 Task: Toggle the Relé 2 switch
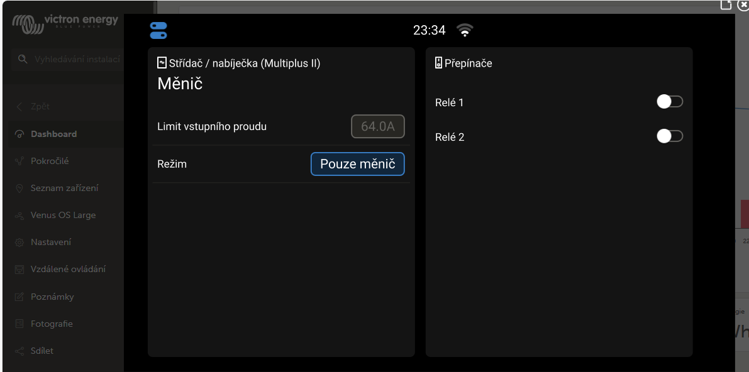pyautogui.click(x=669, y=136)
